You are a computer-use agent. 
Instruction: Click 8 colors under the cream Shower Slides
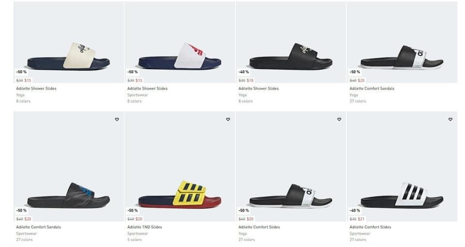[x=23, y=101]
